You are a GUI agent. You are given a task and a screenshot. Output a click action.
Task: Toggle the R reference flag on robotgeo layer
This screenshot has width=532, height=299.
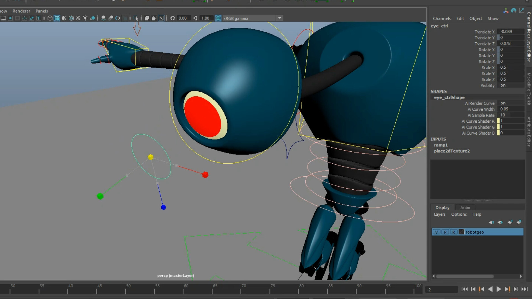coord(454,232)
